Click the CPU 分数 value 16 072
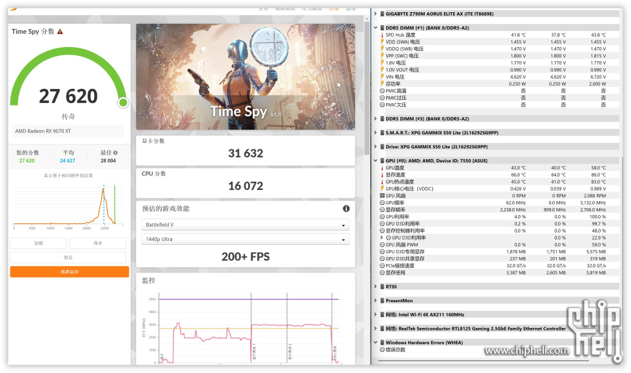The width and height of the screenshot is (631, 373). [x=246, y=186]
